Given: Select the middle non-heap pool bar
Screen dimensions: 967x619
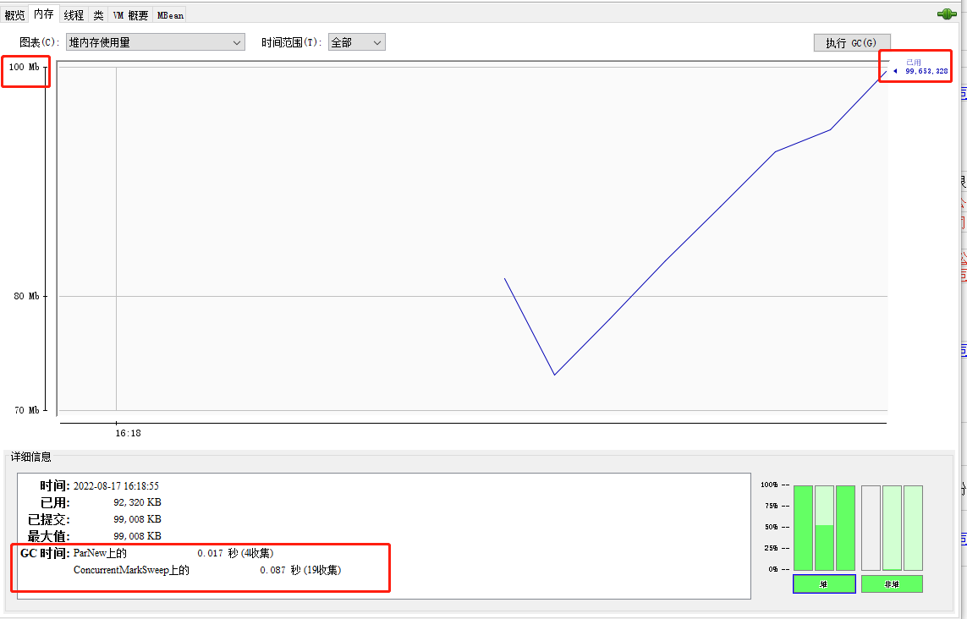Looking at the screenshot, I should tap(892, 528).
